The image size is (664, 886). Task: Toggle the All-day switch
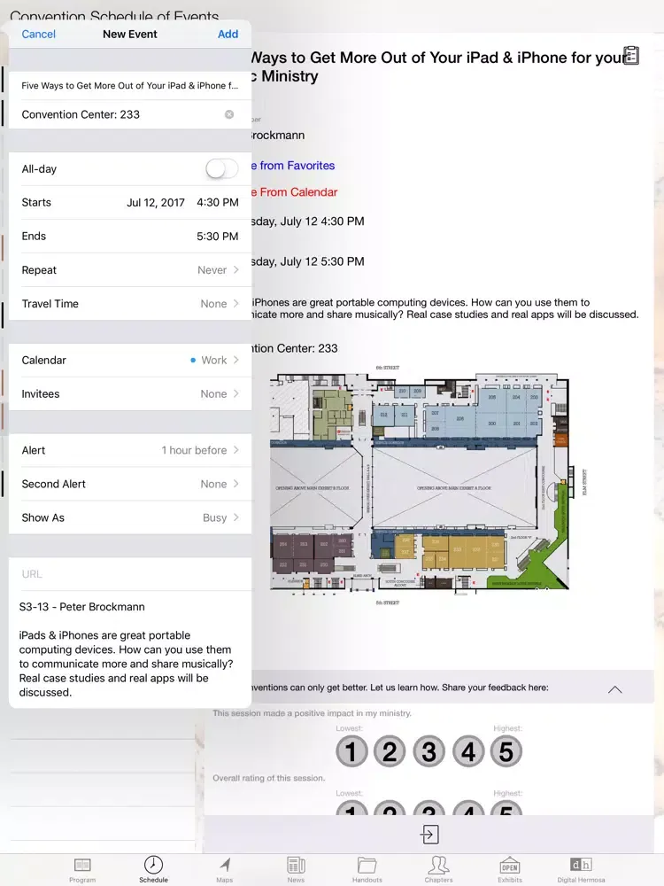[221, 169]
